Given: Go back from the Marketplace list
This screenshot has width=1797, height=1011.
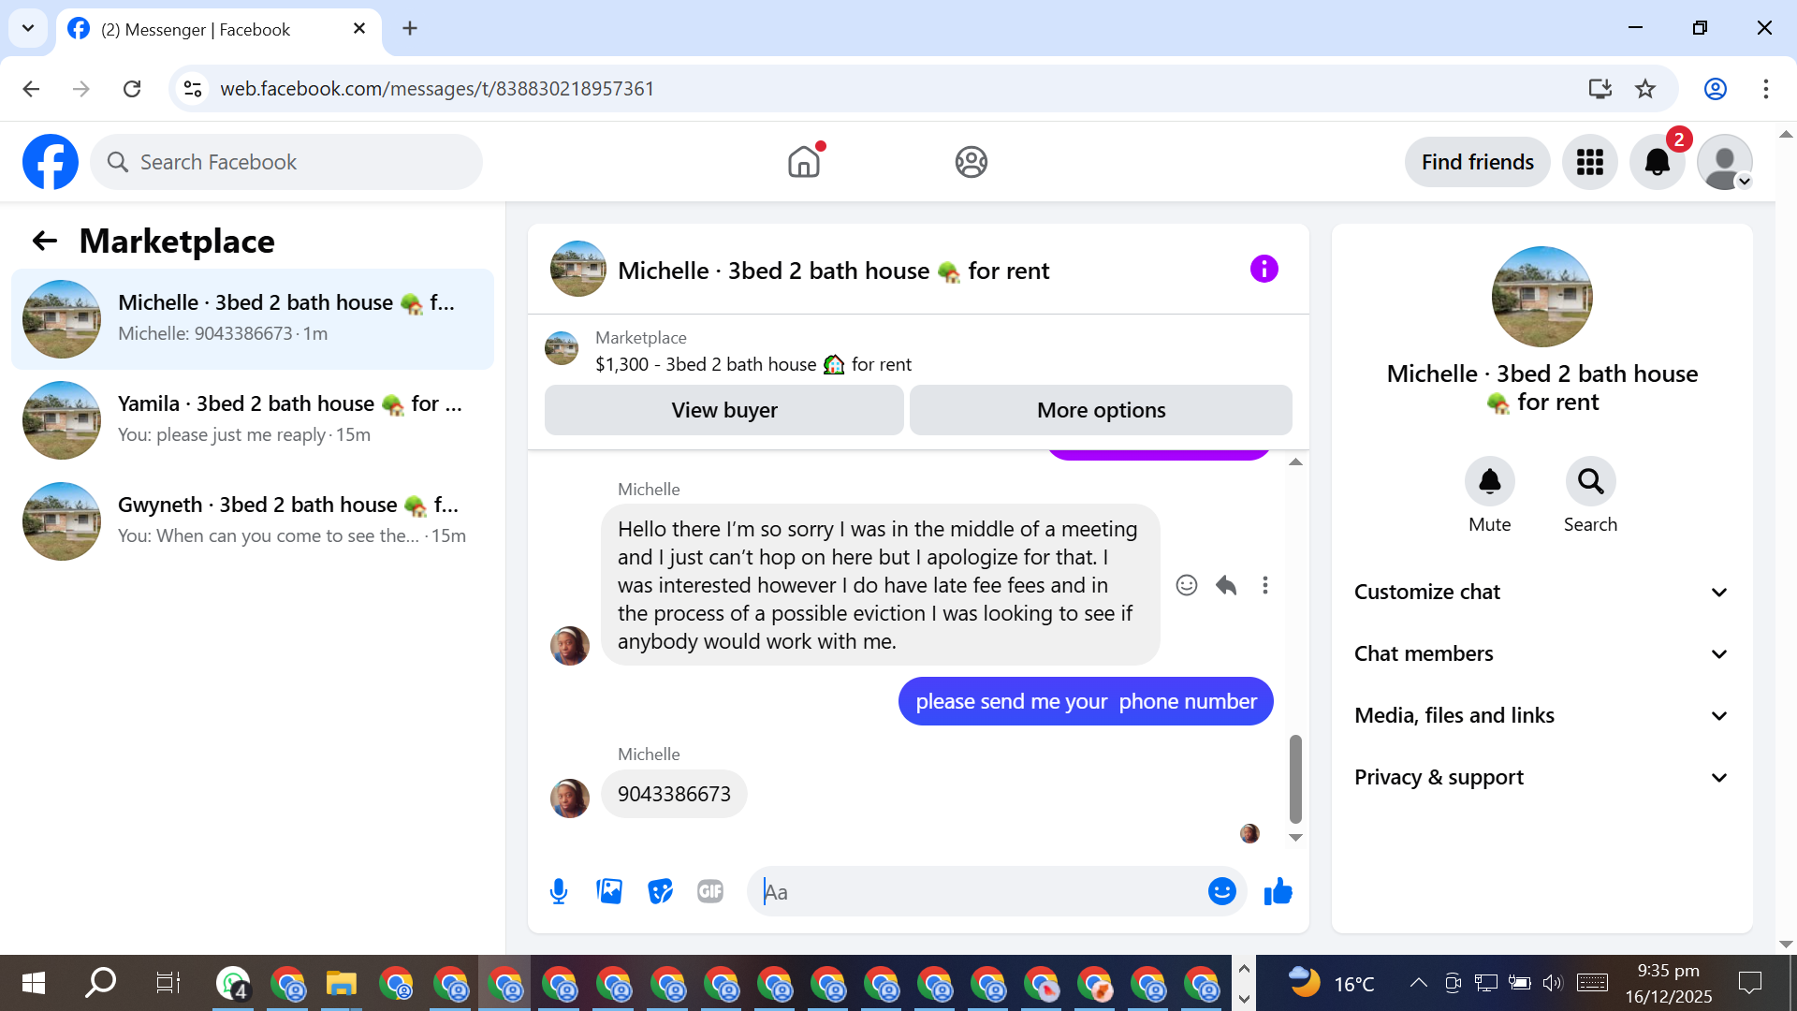Looking at the screenshot, I should point(45,242).
